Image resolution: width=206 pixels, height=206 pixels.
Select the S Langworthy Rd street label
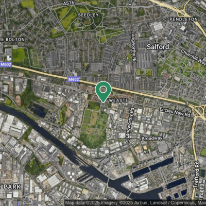click(130, 125)
